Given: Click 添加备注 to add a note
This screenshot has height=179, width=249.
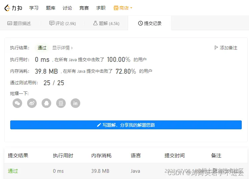Looking at the screenshot, I should pos(226,48).
